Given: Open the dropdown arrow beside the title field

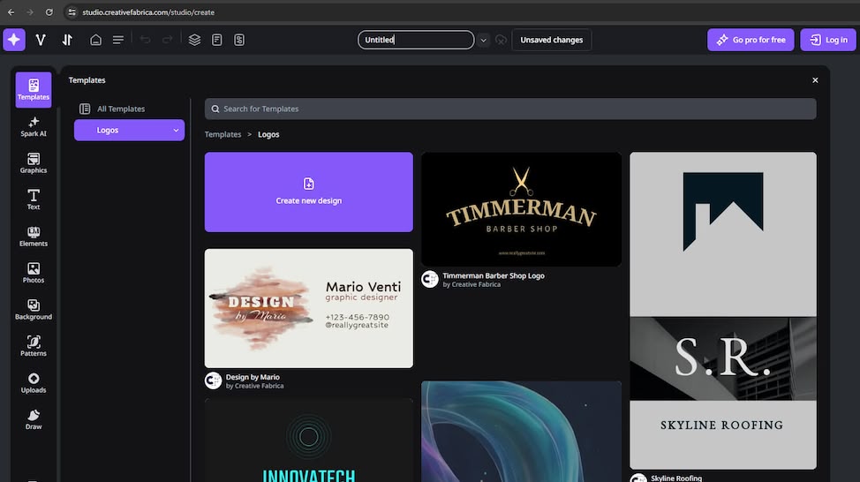Looking at the screenshot, I should coord(483,40).
